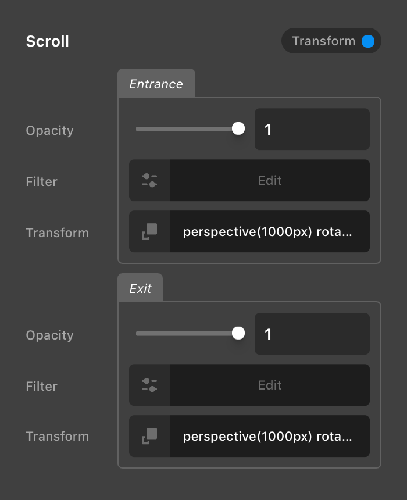This screenshot has height=500, width=407.
Task: Select the Entrance tab
Action: (x=156, y=84)
